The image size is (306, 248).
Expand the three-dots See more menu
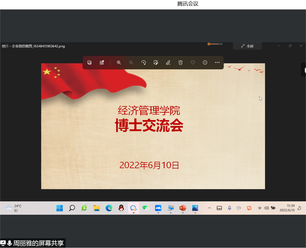click(x=217, y=63)
